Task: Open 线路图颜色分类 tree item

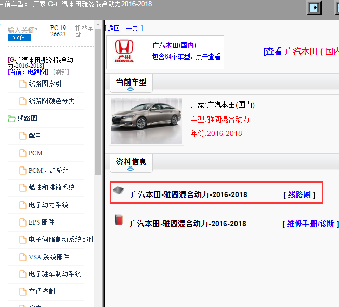Action: pos(51,101)
